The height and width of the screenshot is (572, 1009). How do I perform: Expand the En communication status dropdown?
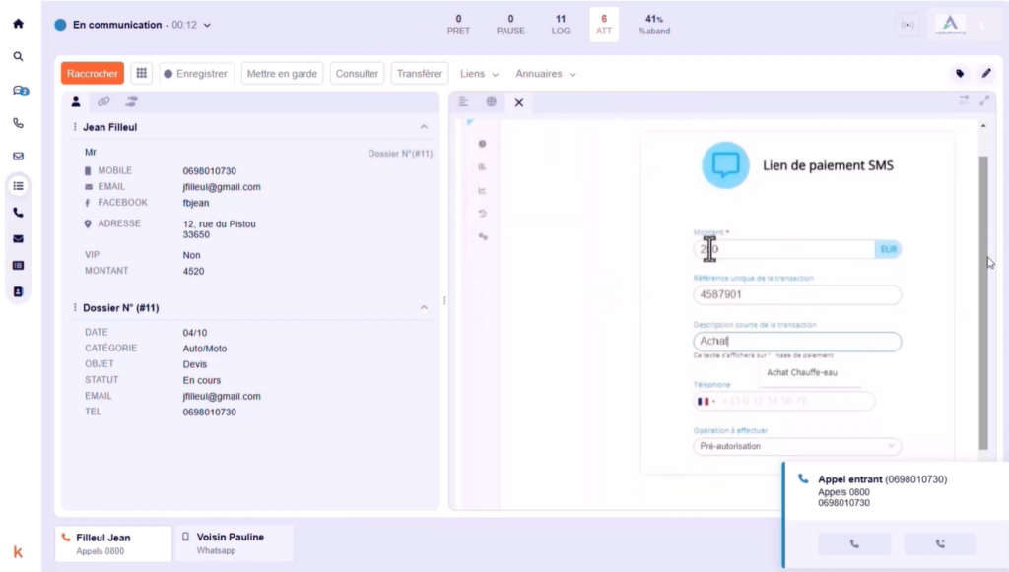coord(206,25)
